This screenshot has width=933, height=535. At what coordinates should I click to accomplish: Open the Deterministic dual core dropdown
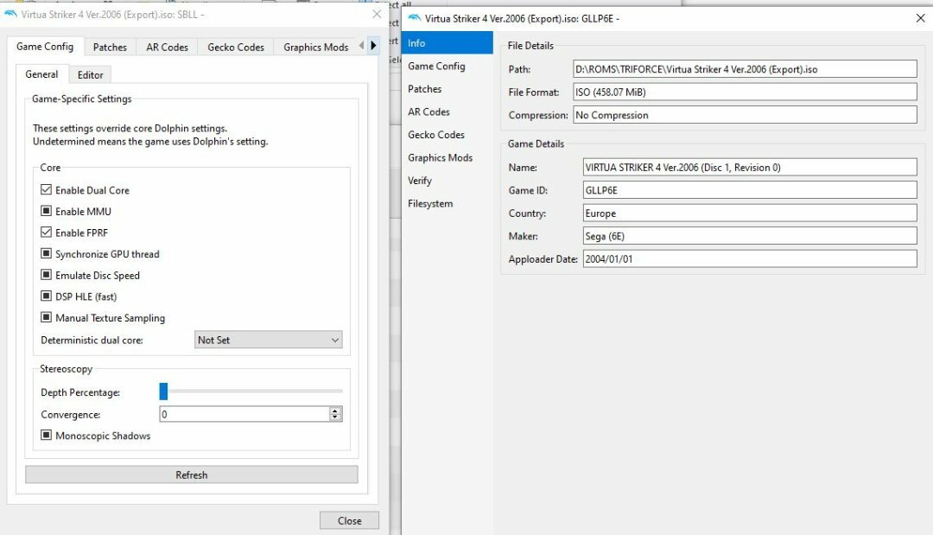269,340
